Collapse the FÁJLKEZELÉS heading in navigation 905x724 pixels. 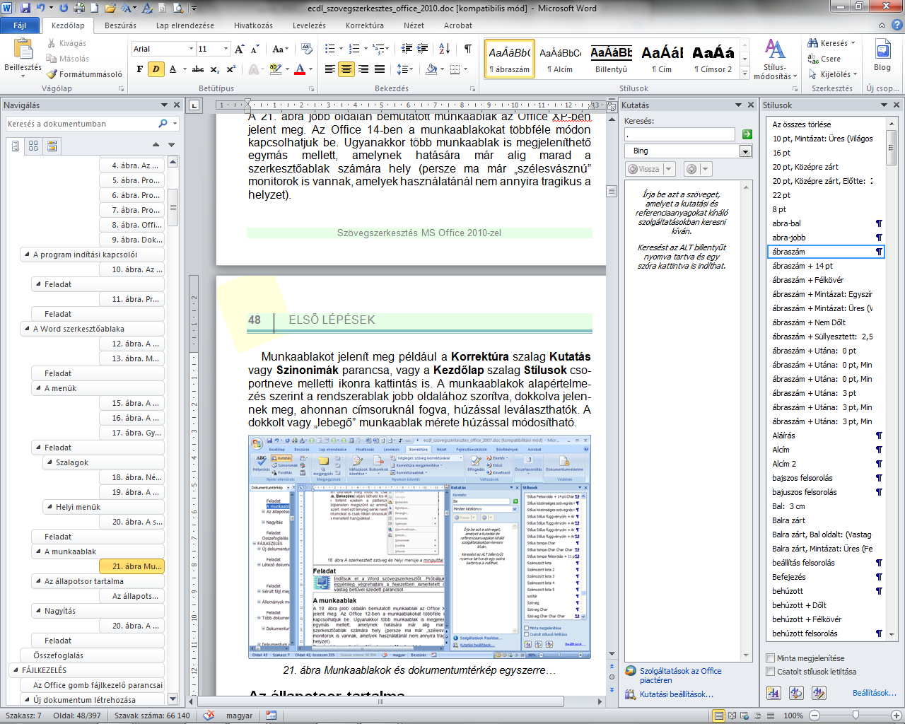(15, 670)
